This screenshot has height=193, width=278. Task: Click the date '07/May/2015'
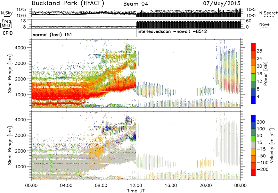[x=222, y=3]
